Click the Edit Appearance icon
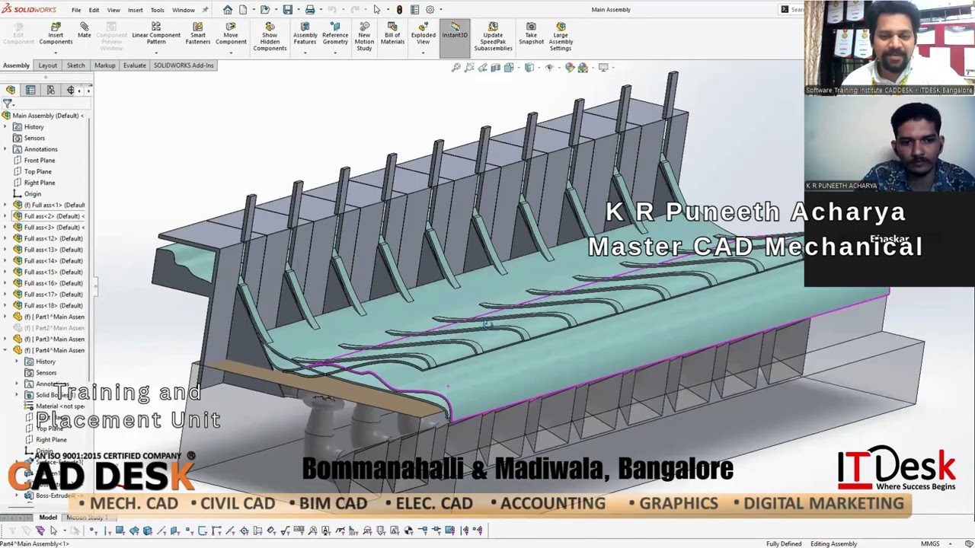Viewport: 975px width, 548px height. coord(570,68)
